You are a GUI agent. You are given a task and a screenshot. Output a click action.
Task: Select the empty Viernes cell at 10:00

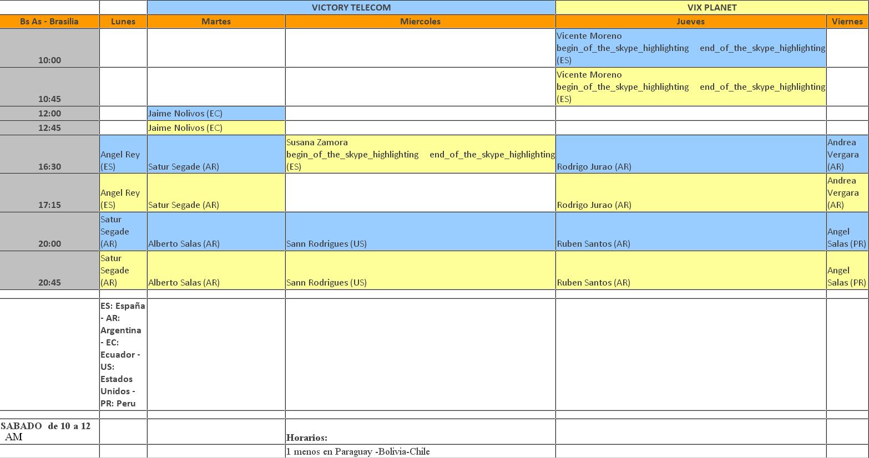(847, 48)
